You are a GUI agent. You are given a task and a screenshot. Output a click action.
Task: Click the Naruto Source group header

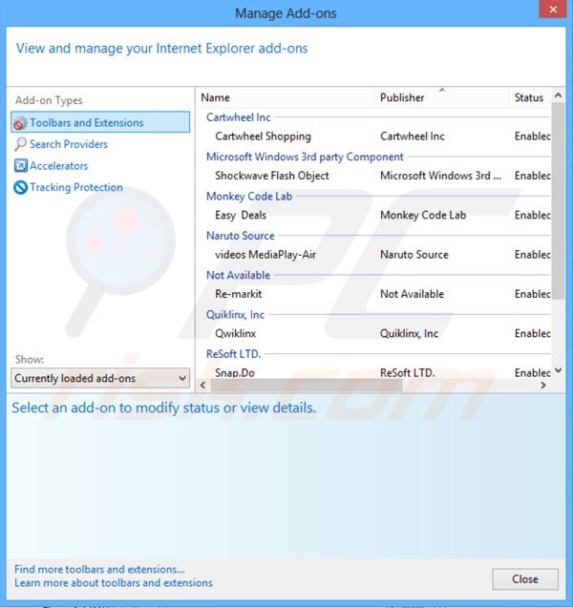coord(240,236)
